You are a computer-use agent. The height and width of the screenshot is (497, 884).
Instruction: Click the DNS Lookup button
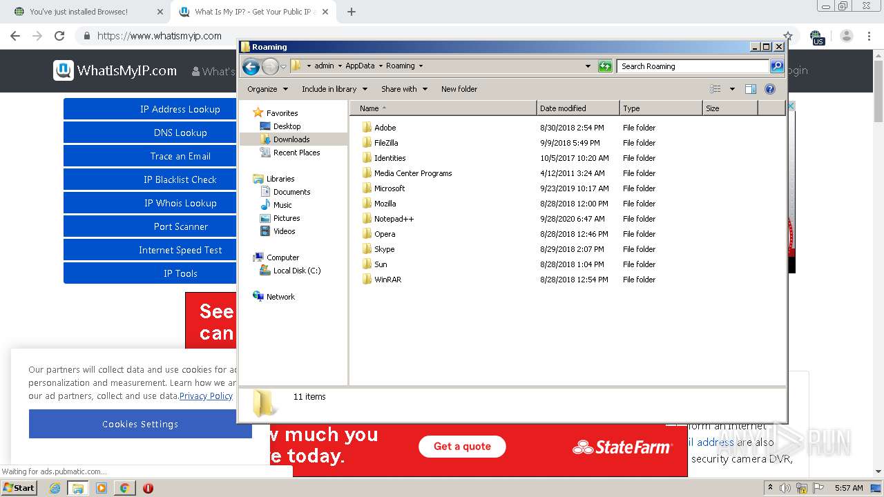[150, 133]
